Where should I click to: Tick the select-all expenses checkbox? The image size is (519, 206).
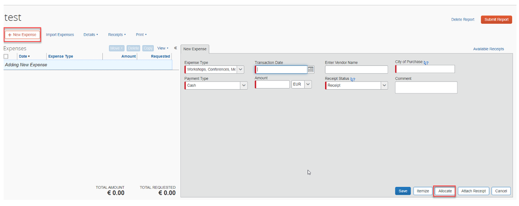point(6,57)
